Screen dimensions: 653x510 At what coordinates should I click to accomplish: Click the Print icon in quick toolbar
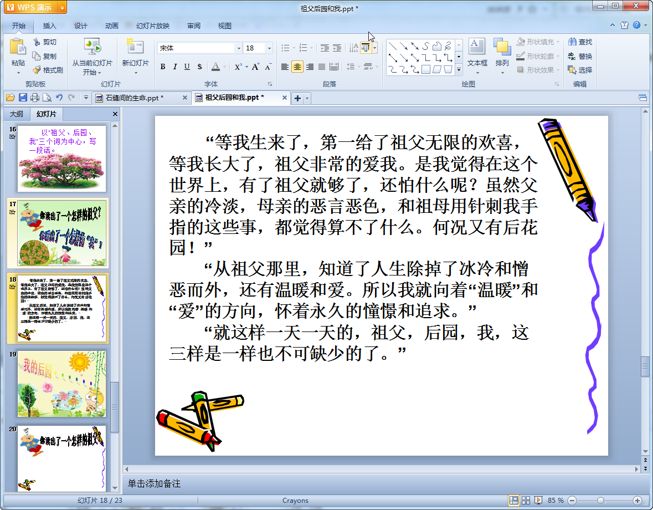(x=35, y=98)
